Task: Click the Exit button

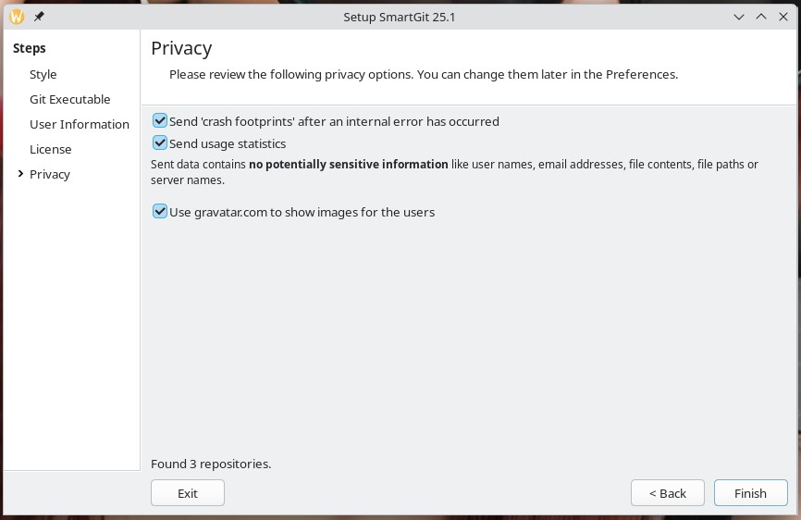Action: click(x=187, y=493)
